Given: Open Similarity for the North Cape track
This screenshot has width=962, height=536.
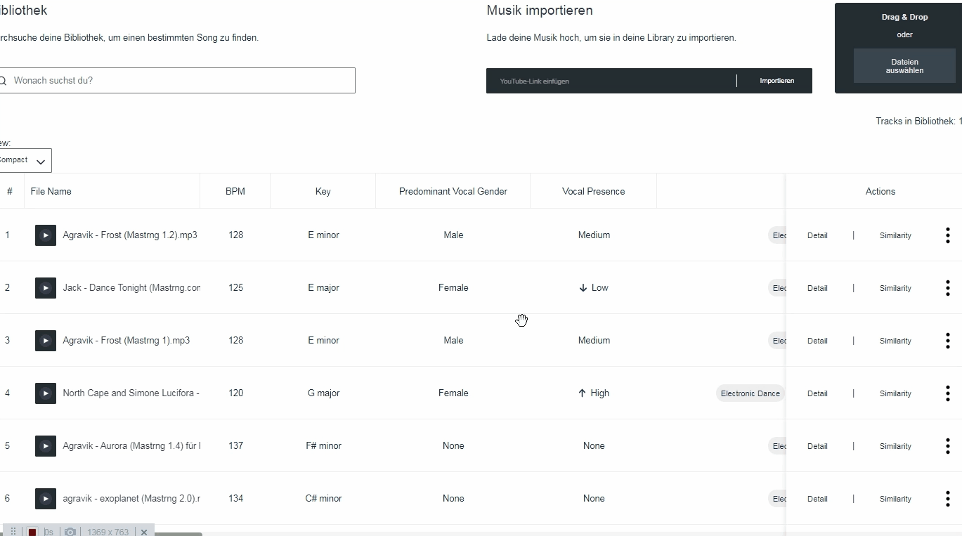Looking at the screenshot, I should [895, 393].
